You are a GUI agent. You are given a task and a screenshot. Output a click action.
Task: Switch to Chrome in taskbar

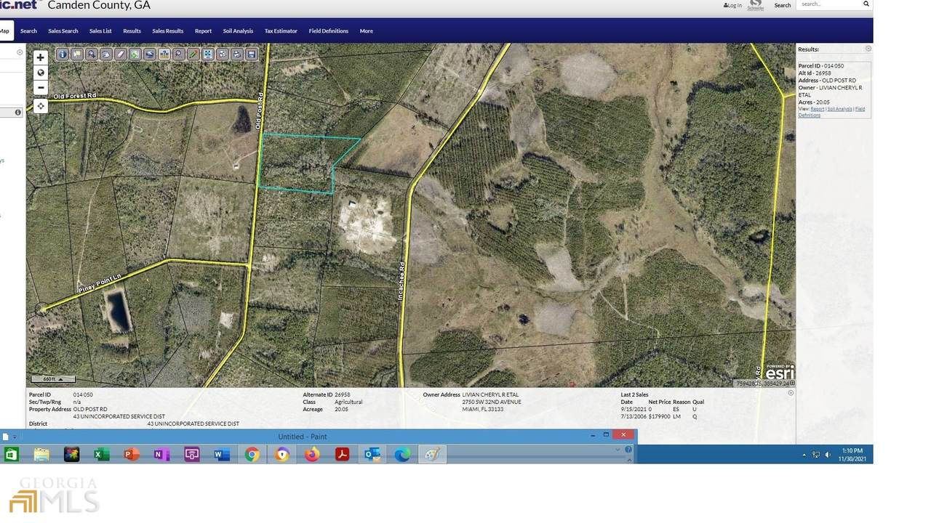coord(252,455)
